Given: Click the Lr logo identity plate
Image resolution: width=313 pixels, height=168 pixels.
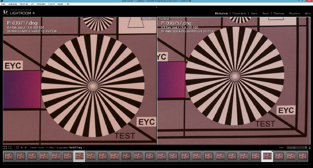Looking at the screenshot, I should [x=6, y=12].
